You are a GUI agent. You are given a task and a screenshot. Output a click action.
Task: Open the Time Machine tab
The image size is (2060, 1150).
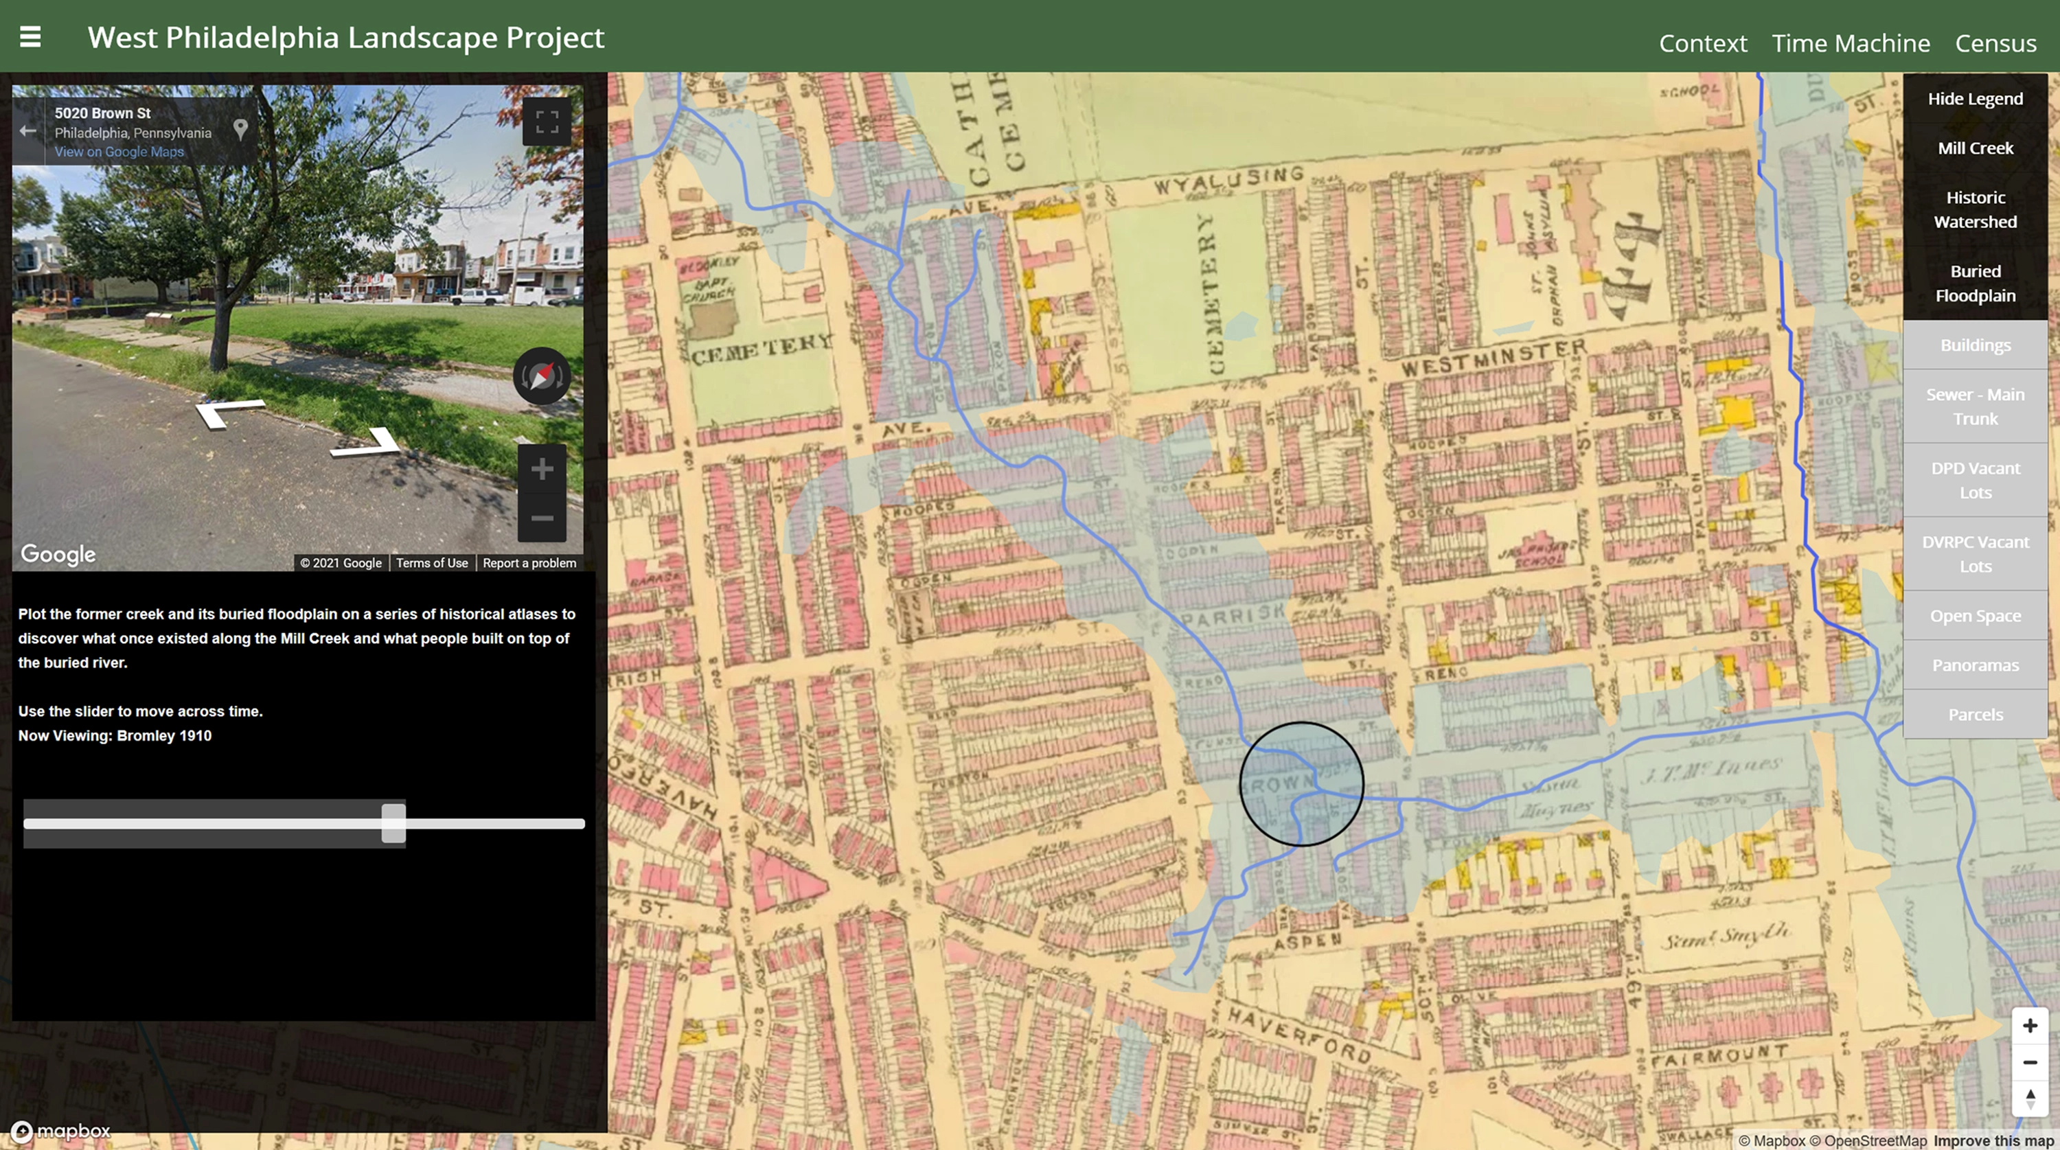[x=1850, y=43]
